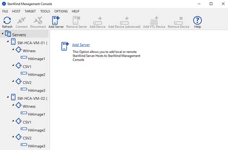Click the Servers root node icon

(x=8, y=34)
